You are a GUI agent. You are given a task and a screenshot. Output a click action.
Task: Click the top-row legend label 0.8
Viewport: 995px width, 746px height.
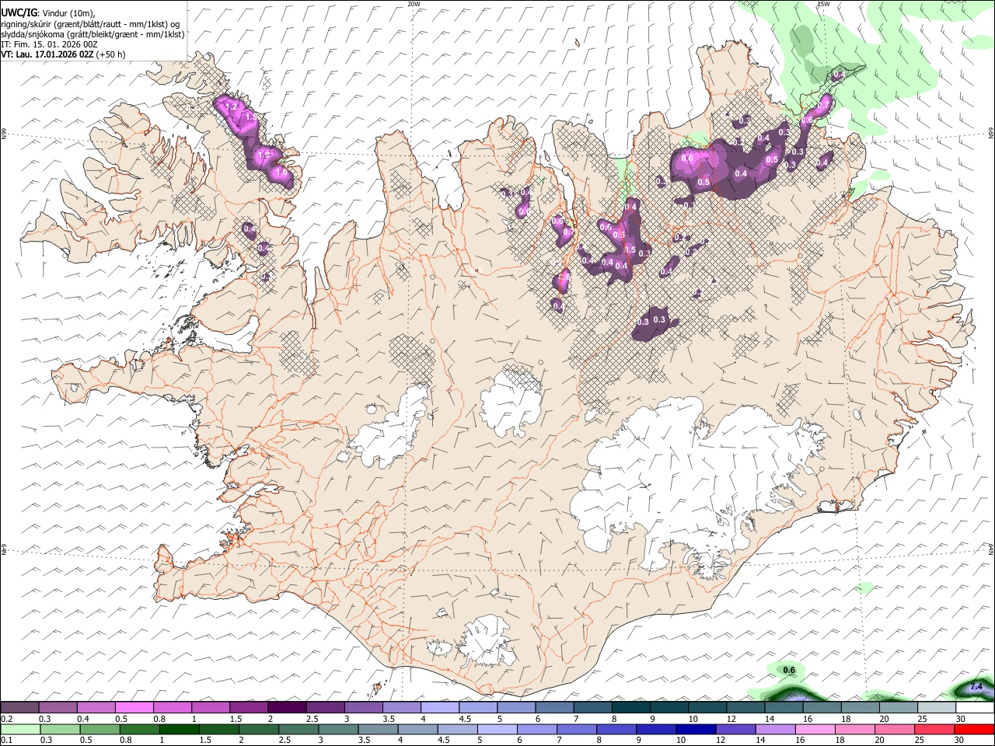point(159,719)
